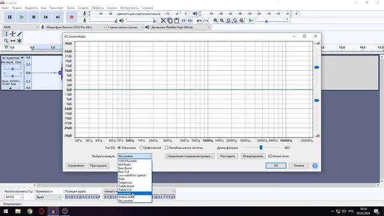Start recording with the red Record button
Screen dimensions: 384x216
pos(71,17)
